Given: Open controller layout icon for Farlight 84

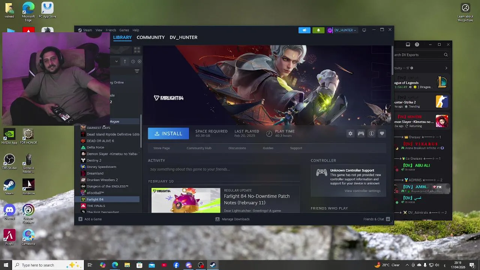Looking at the screenshot, I should (x=361, y=133).
